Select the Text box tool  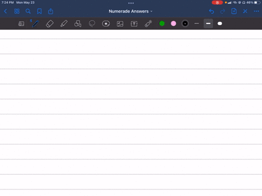coord(134,24)
